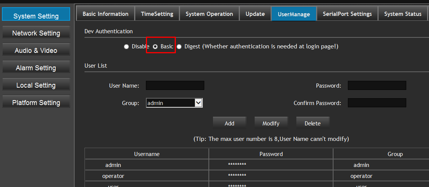Switch to SerialPort Settings tab
The width and height of the screenshot is (429, 187).
[347, 14]
